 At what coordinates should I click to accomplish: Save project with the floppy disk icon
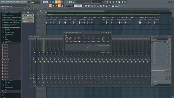(119, 2)
